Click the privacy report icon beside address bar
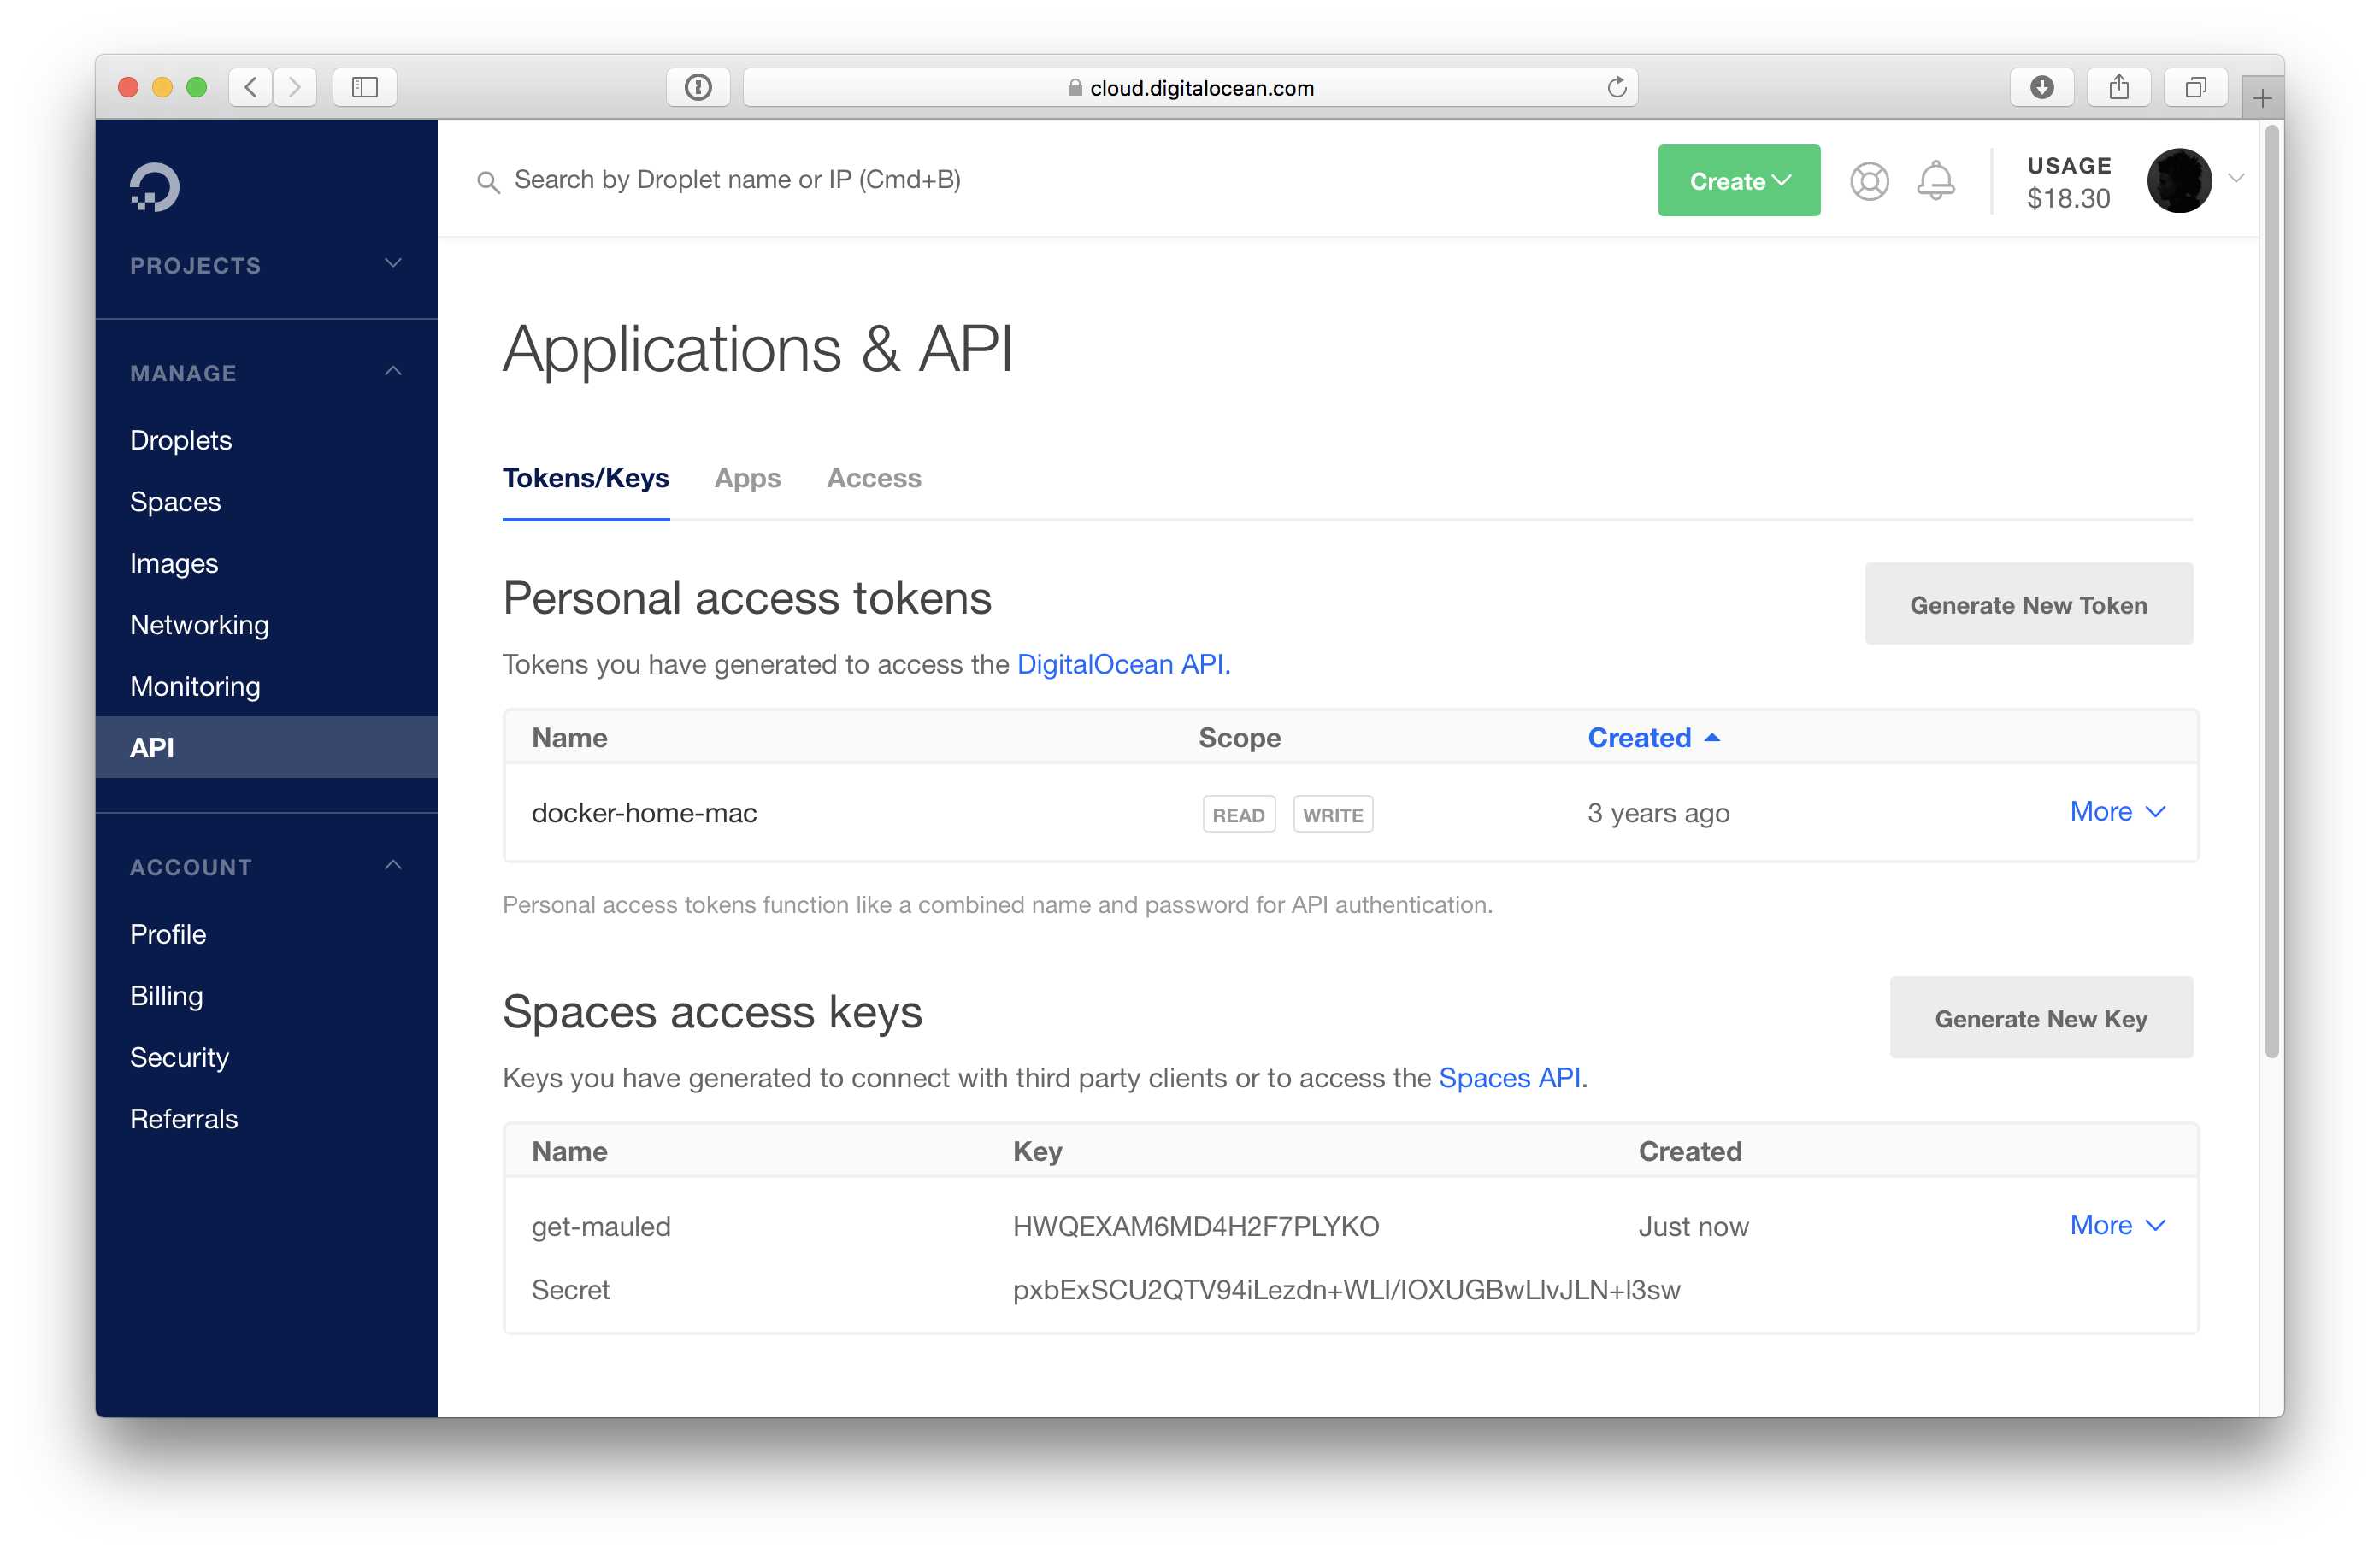Viewport: 2380px width, 1554px height. 698,88
